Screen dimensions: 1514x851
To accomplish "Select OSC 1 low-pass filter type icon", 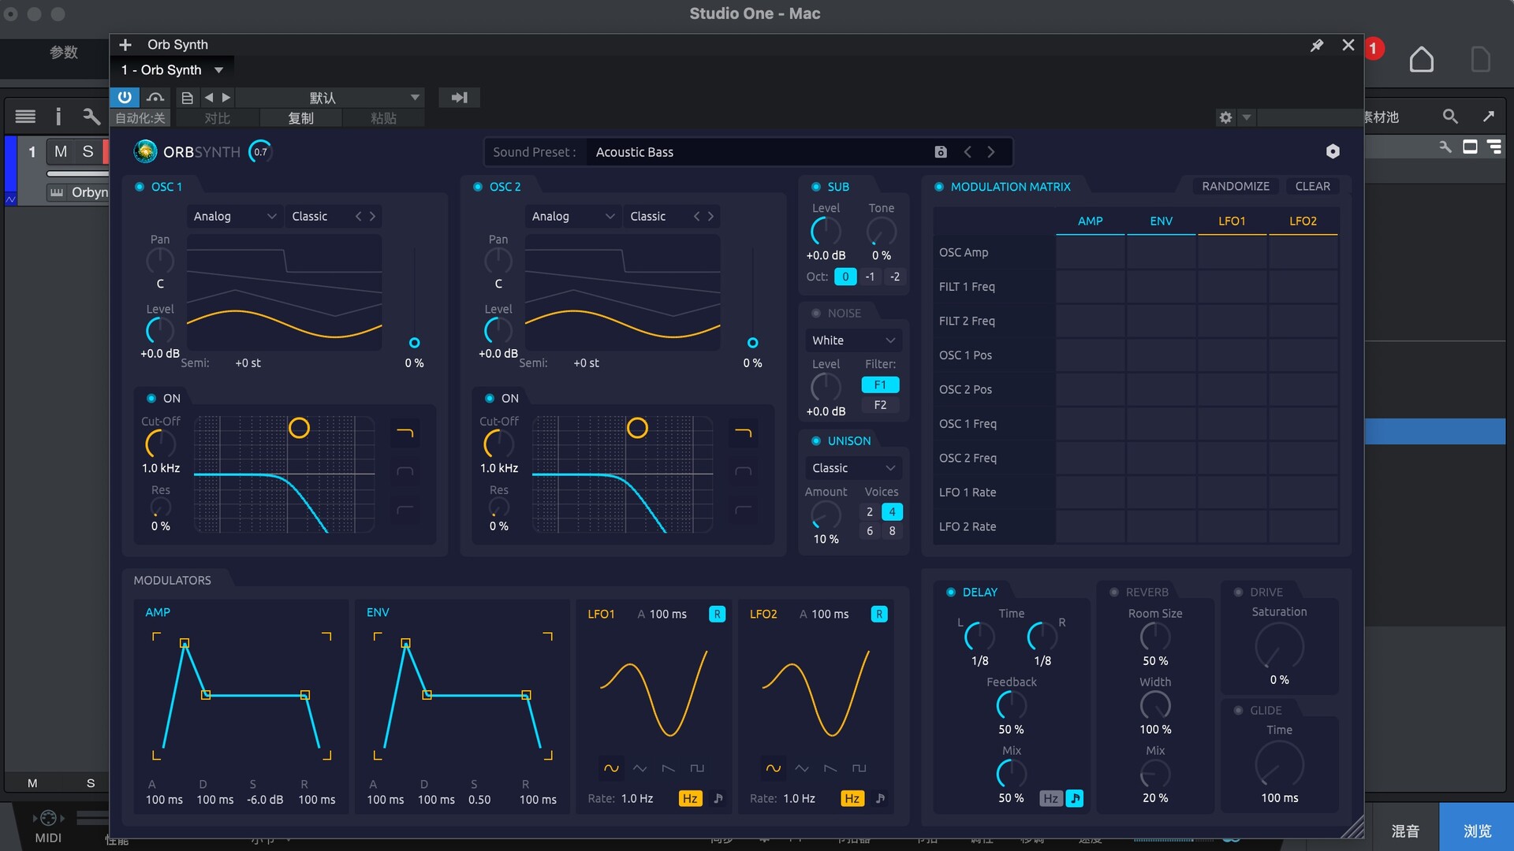I will tap(405, 433).
